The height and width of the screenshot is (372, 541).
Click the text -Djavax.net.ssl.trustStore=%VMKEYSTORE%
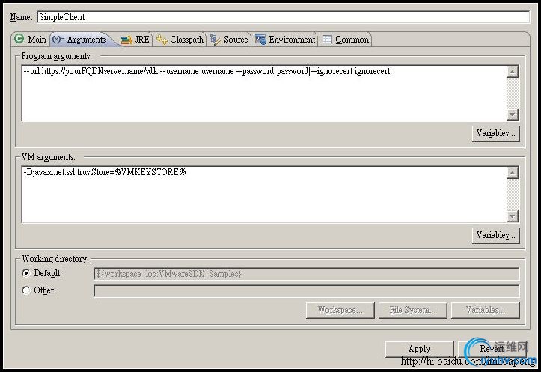tap(105, 172)
